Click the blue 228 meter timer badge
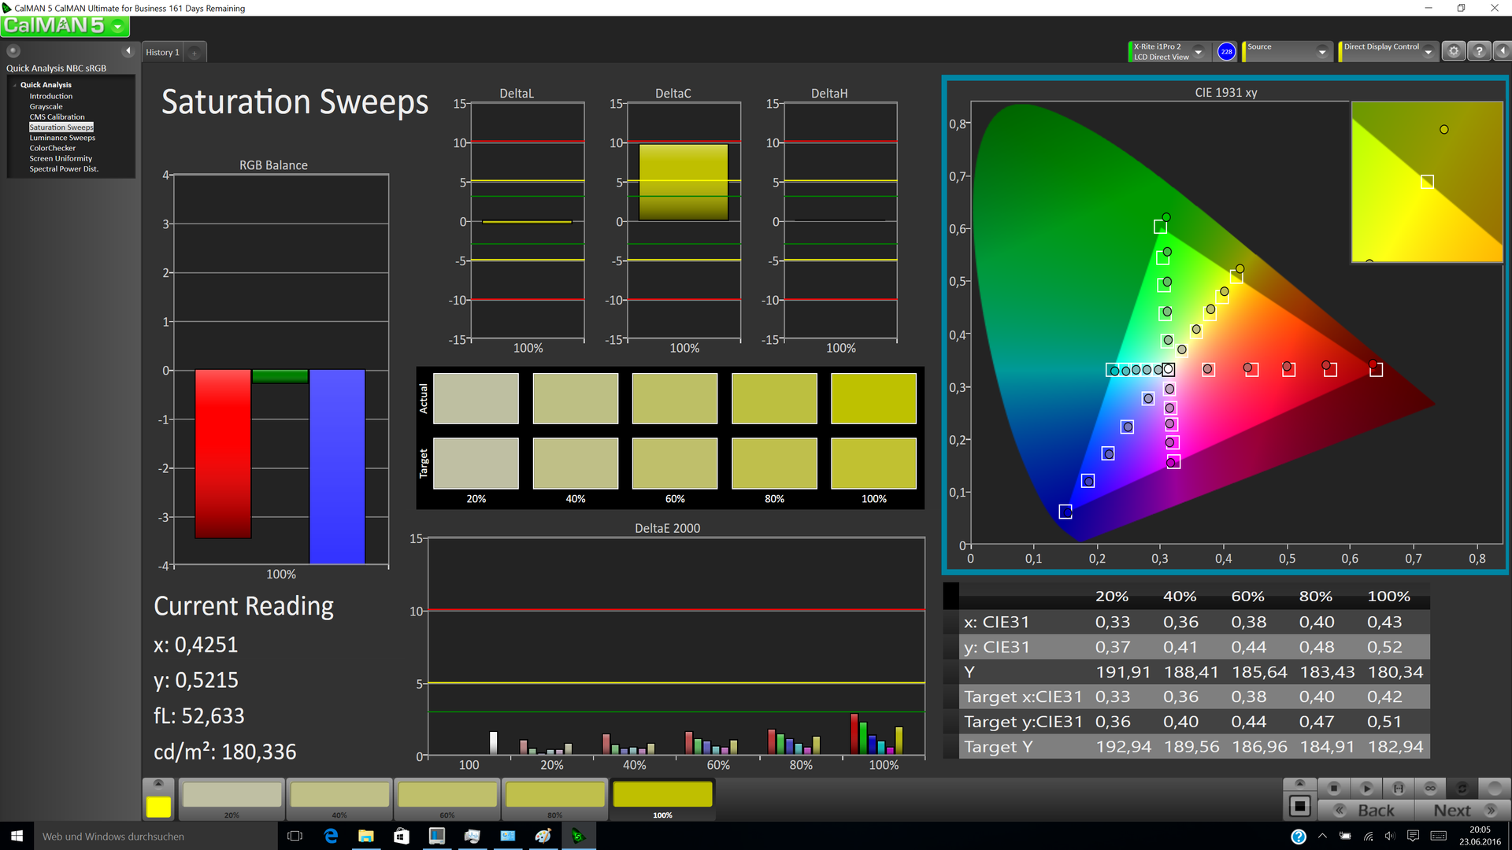The height and width of the screenshot is (850, 1512). tap(1226, 51)
